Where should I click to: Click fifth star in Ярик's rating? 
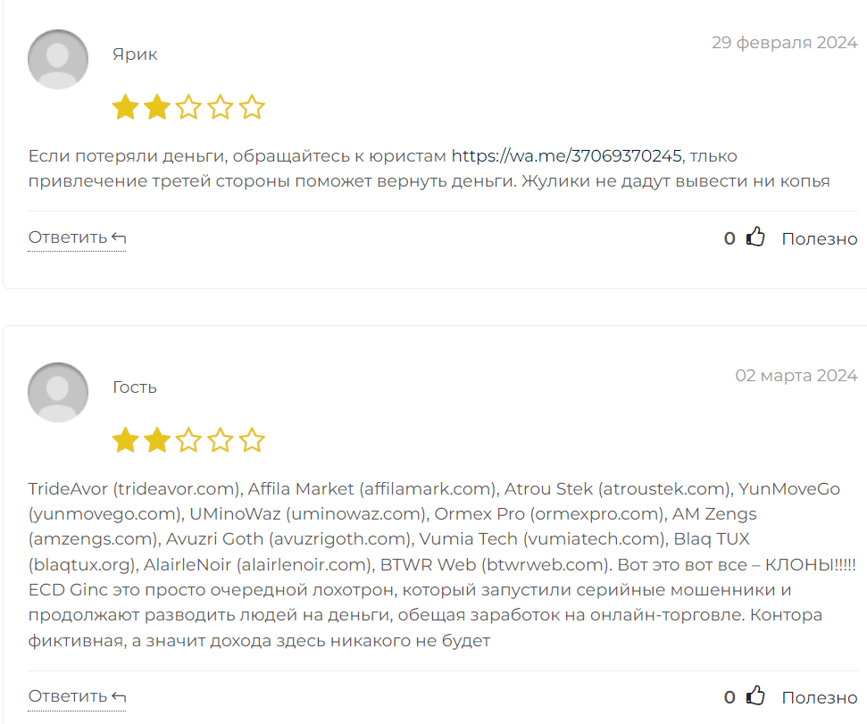[x=252, y=106]
